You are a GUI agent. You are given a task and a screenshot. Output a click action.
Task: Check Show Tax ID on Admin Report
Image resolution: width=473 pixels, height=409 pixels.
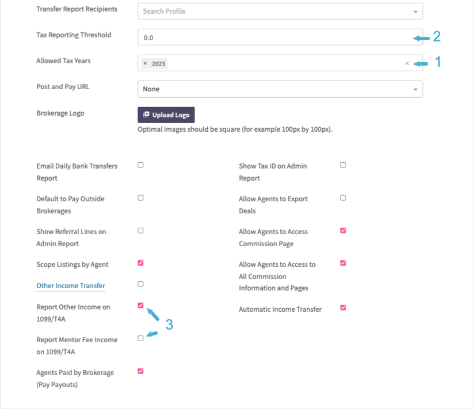pyautogui.click(x=343, y=165)
